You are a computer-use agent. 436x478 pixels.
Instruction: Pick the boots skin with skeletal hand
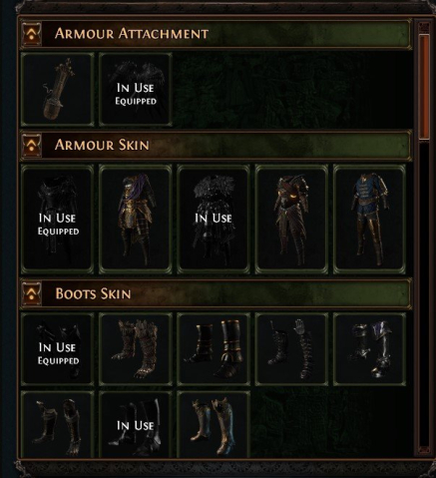pyautogui.click(x=291, y=348)
